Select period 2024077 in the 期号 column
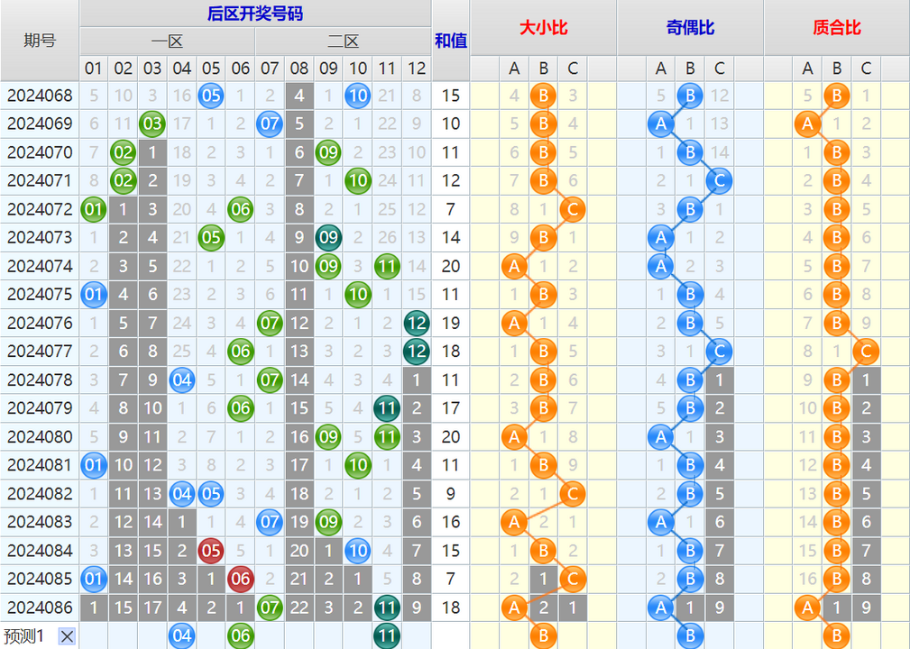 (x=40, y=351)
